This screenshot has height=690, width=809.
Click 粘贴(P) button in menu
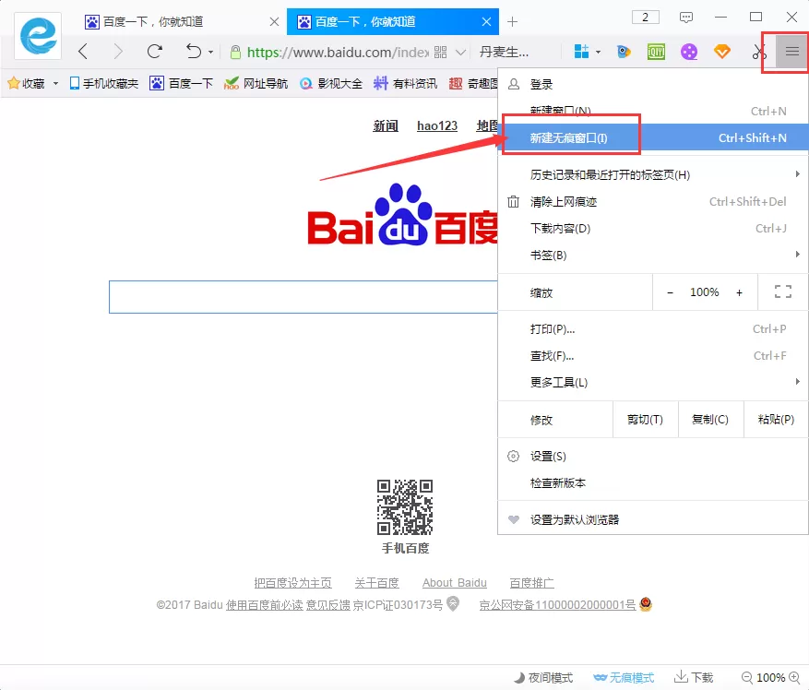(x=776, y=420)
